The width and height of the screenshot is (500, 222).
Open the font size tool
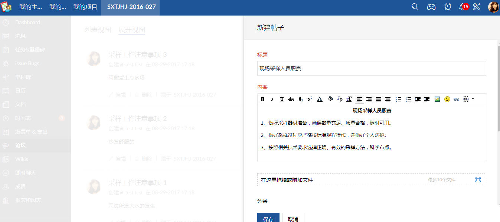[x=349, y=99]
